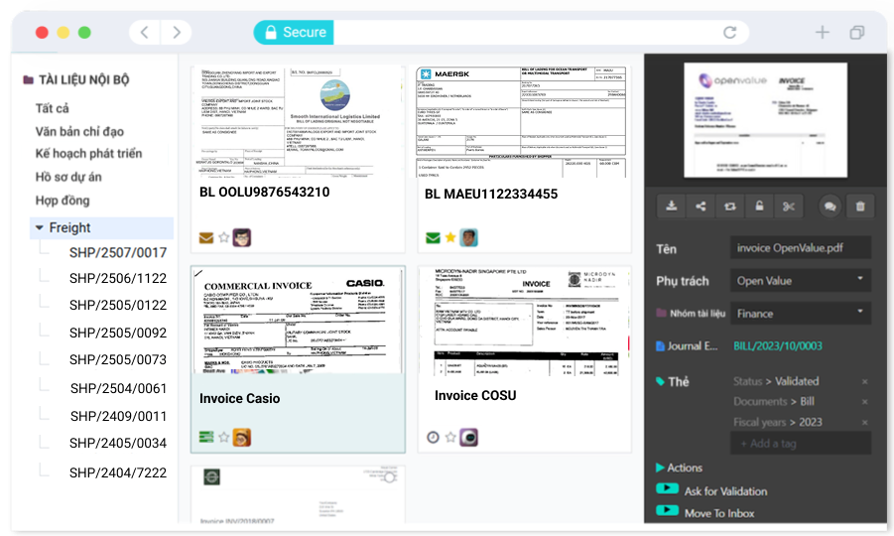Open shipment SHP/2409/0011
Viewport: 894px width, 536px height.
point(119,416)
